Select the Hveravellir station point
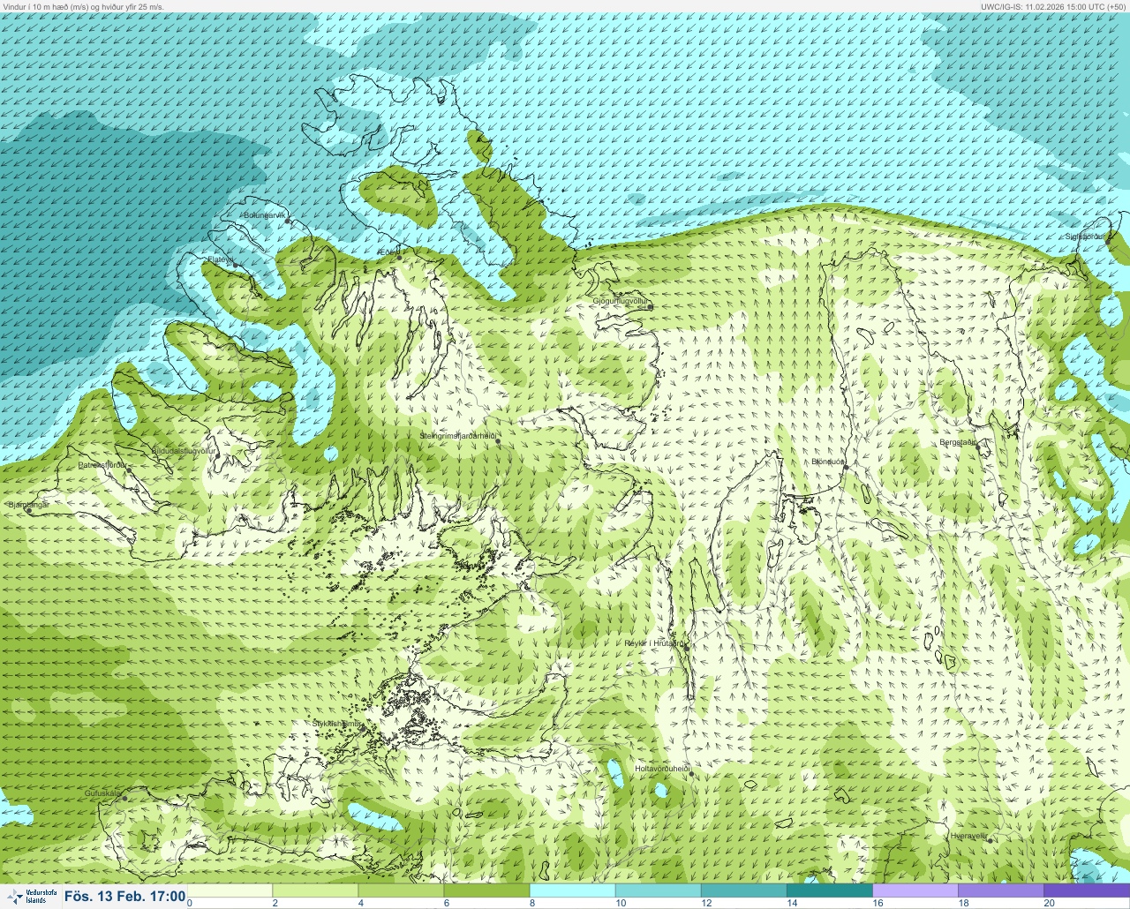The width and height of the screenshot is (1130, 909). point(990,841)
